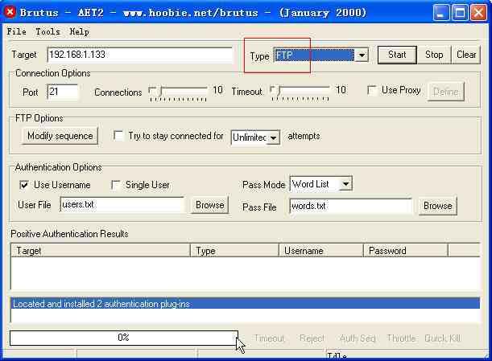Open the File menu

[x=17, y=31]
